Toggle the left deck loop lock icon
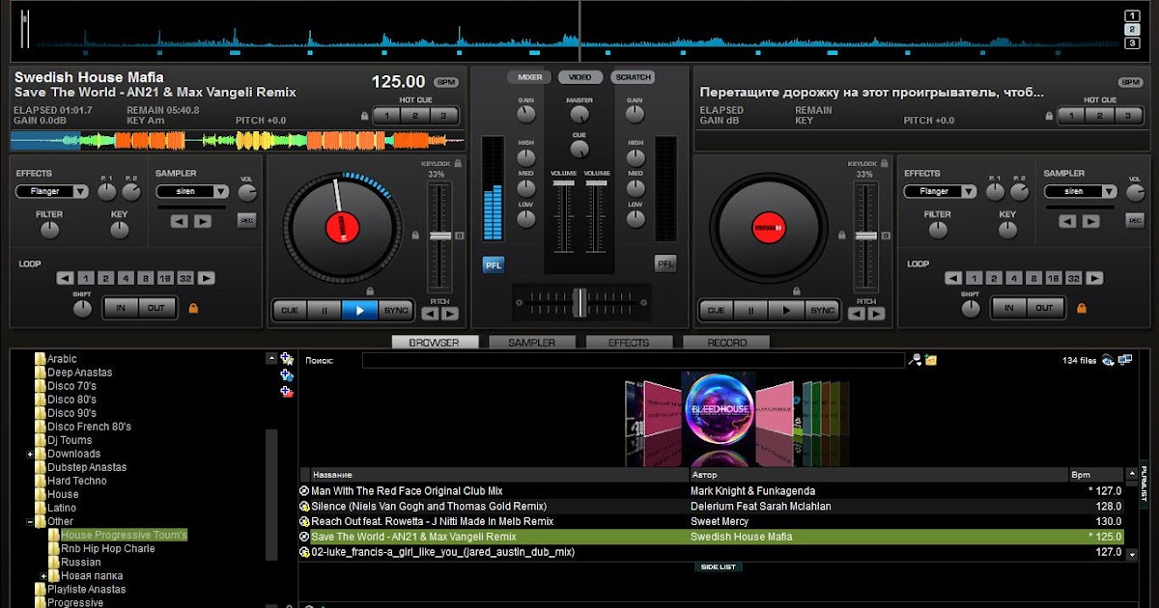 pyautogui.click(x=193, y=309)
